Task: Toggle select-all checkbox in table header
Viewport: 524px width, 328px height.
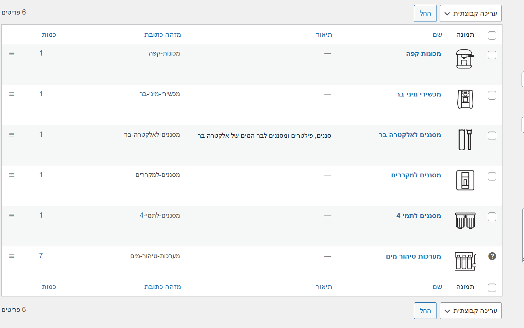Action: pos(492,35)
